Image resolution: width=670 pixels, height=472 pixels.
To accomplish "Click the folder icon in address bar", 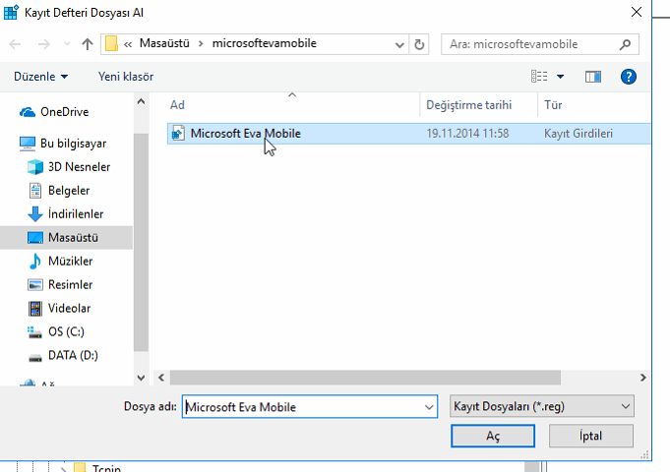I will click(111, 43).
